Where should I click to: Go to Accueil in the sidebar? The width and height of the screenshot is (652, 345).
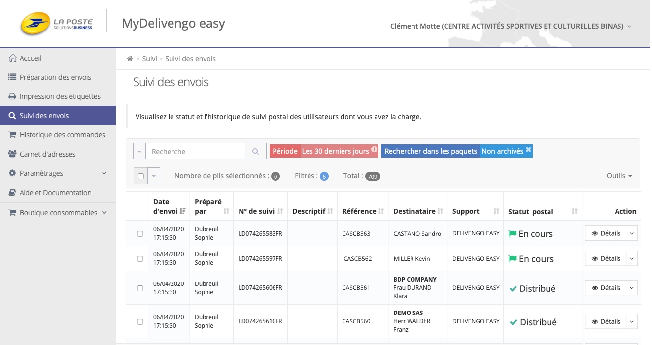tap(58, 58)
